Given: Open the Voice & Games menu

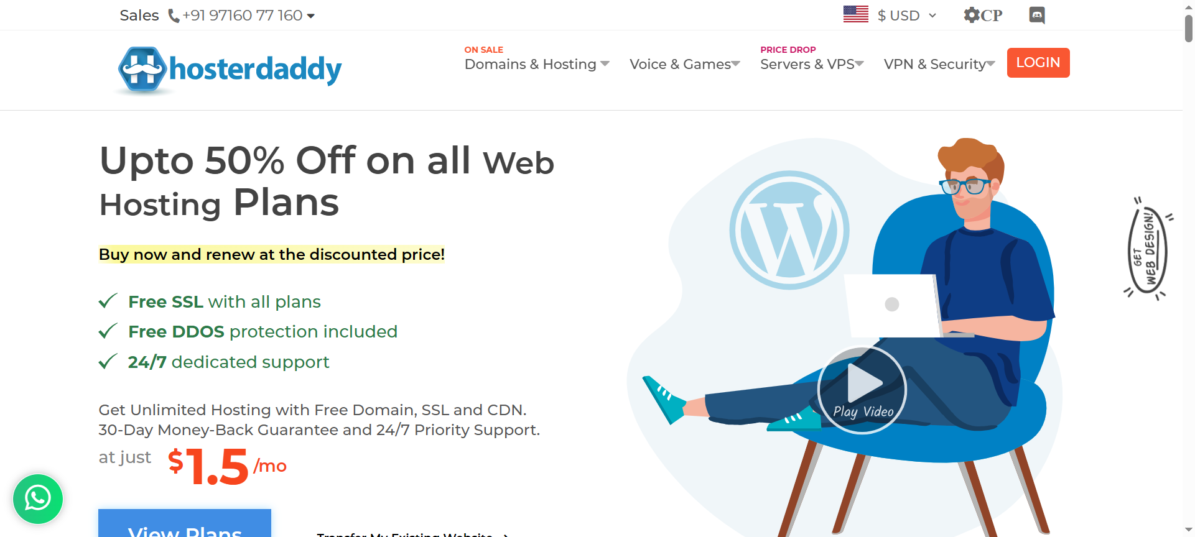Looking at the screenshot, I should pos(684,64).
